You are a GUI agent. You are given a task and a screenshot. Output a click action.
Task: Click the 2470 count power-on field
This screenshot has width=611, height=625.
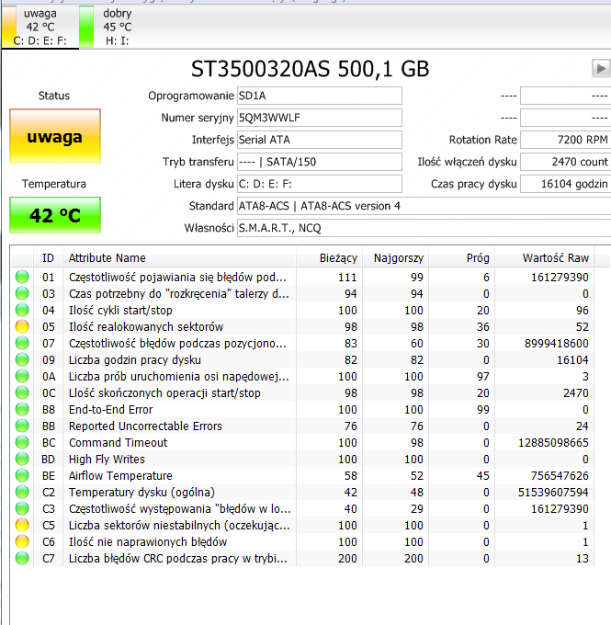[x=566, y=162]
